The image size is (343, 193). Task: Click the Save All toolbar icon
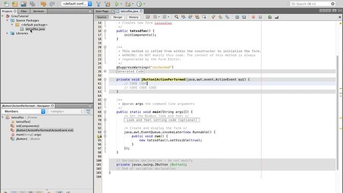click(x=32, y=4)
